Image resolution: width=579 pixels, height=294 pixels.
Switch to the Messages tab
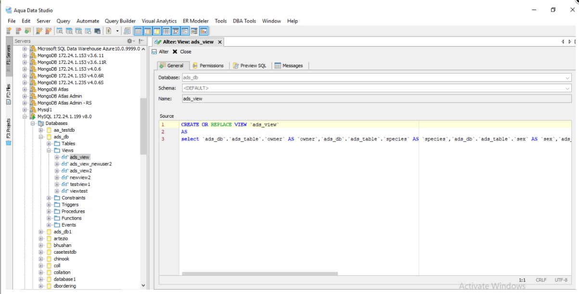289,66
